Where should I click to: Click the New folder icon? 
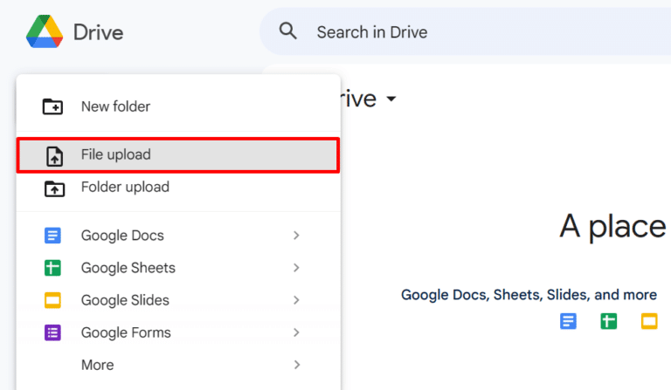53,106
